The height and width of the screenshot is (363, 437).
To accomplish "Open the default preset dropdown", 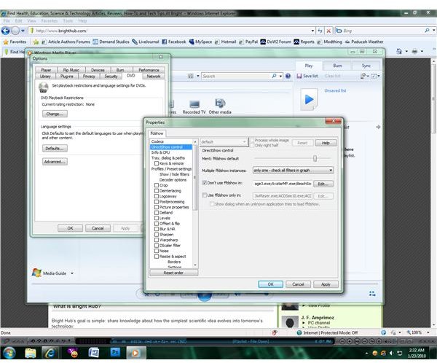I will click(x=224, y=141).
